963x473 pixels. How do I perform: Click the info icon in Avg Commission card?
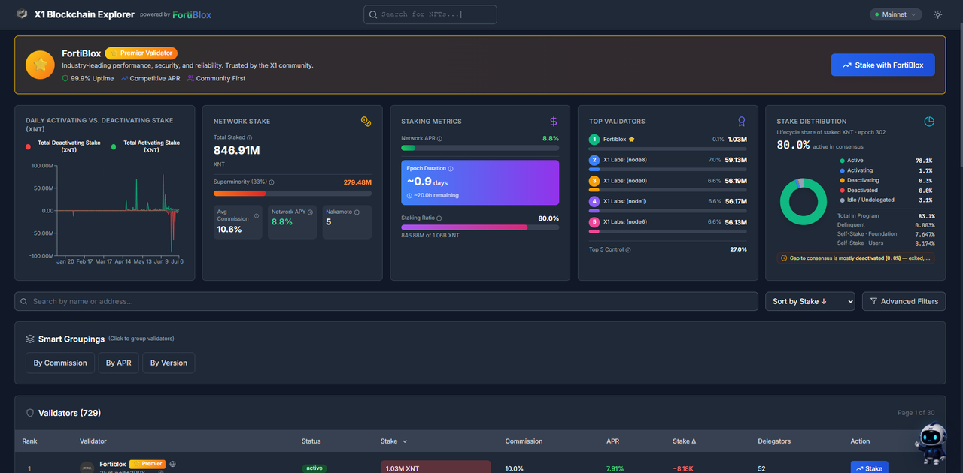257,215
